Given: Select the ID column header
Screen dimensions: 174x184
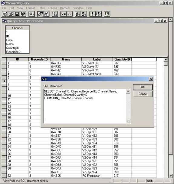Looking at the screenshot, I should coord(18,59).
